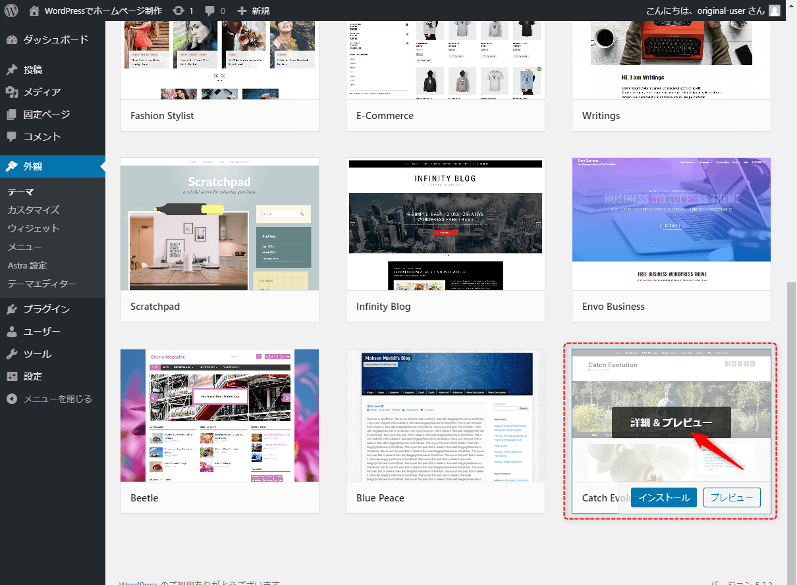This screenshot has height=585, width=797.
Task: Click the プラグイン plug icon
Action: coord(12,309)
